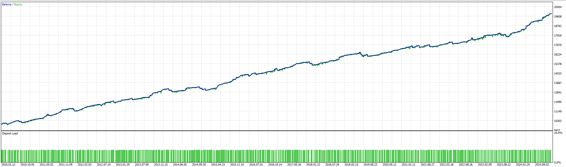Select the 2024.09.03 date on timeline

(542, 164)
